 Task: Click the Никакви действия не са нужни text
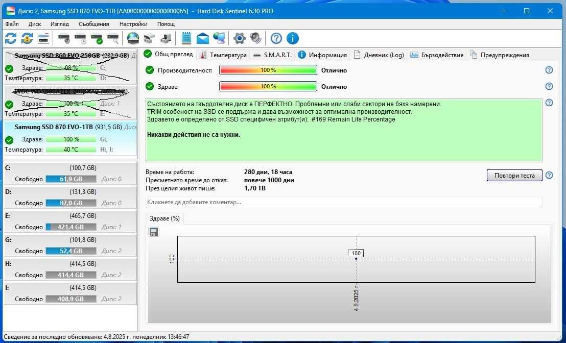(x=194, y=135)
